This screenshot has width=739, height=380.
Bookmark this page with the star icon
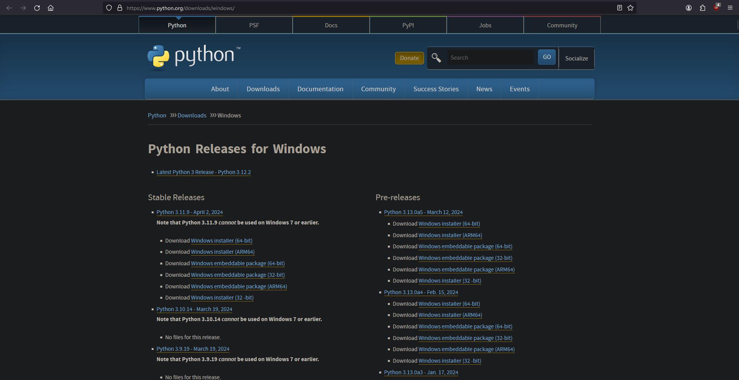[630, 8]
